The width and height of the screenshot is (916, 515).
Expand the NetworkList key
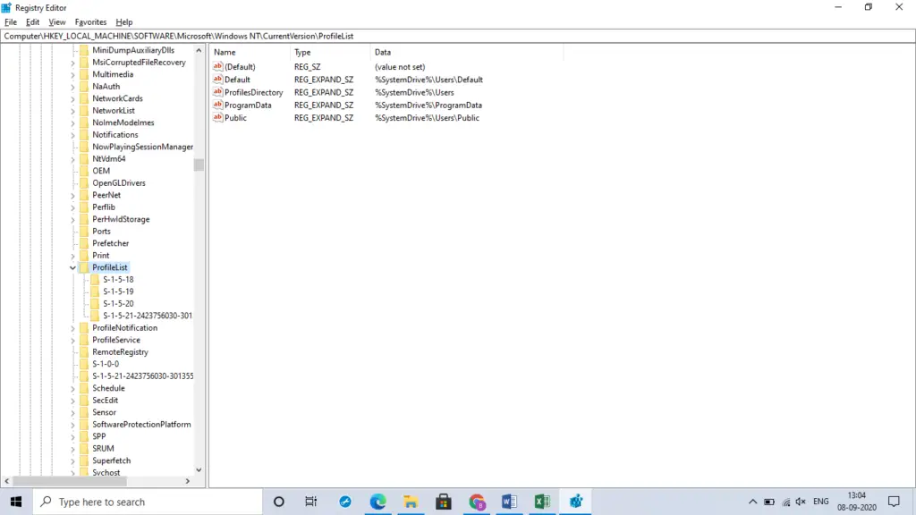click(x=73, y=111)
